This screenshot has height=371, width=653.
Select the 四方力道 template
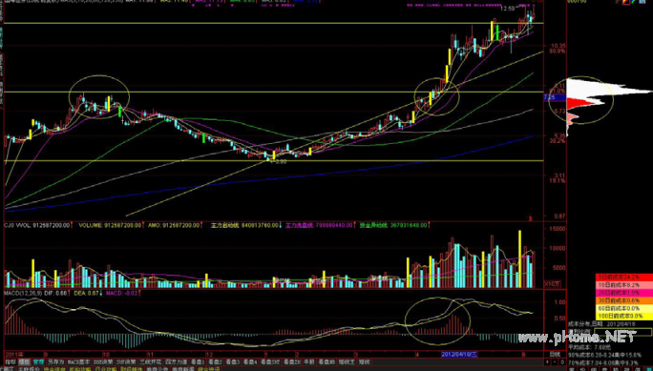click(177, 361)
